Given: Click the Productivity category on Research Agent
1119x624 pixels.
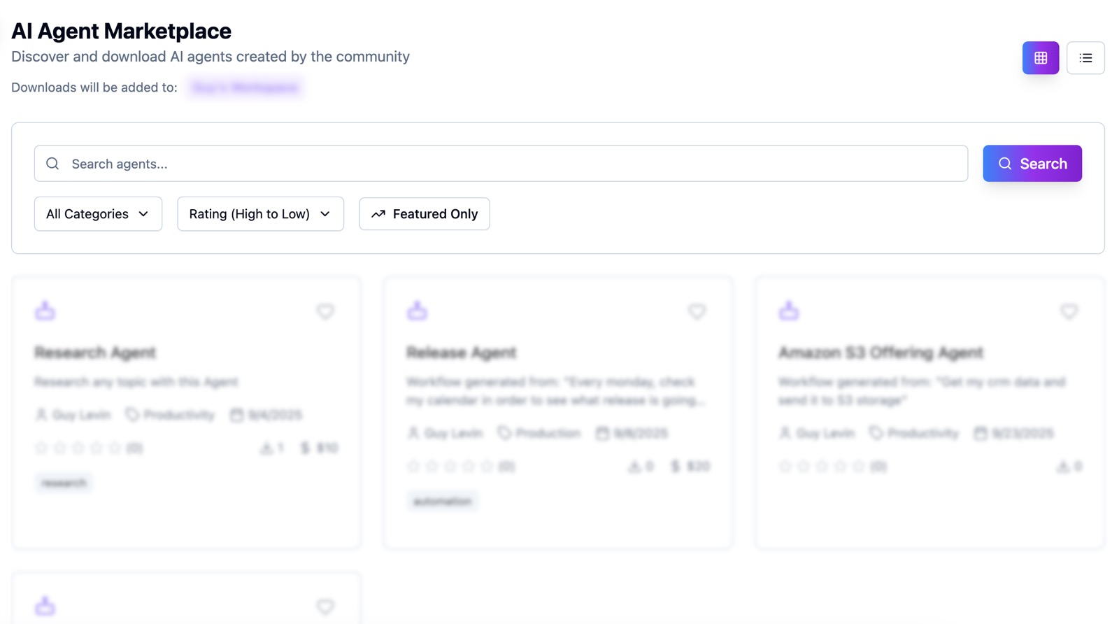Looking at the screenshot, I should (x=170, y=415).
